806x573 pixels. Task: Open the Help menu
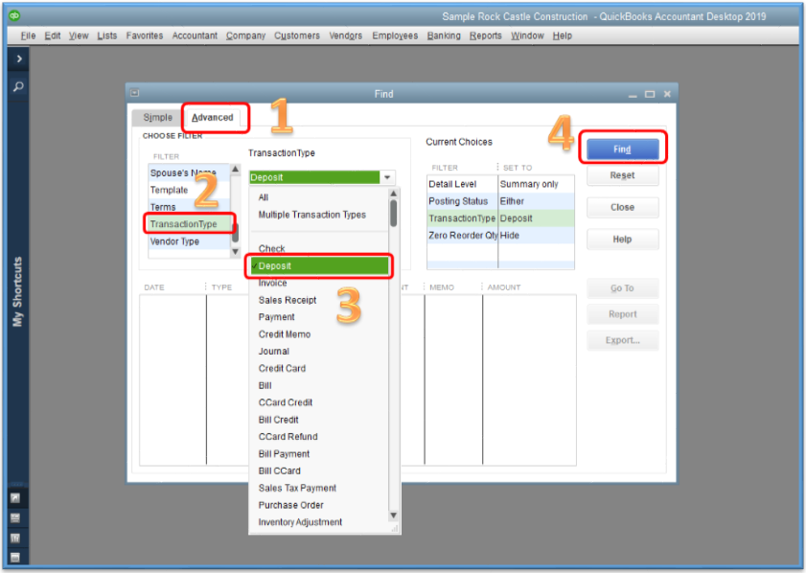563,35
